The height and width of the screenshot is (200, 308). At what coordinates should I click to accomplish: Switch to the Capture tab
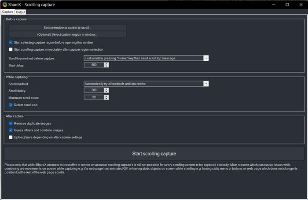pos(7,12)
